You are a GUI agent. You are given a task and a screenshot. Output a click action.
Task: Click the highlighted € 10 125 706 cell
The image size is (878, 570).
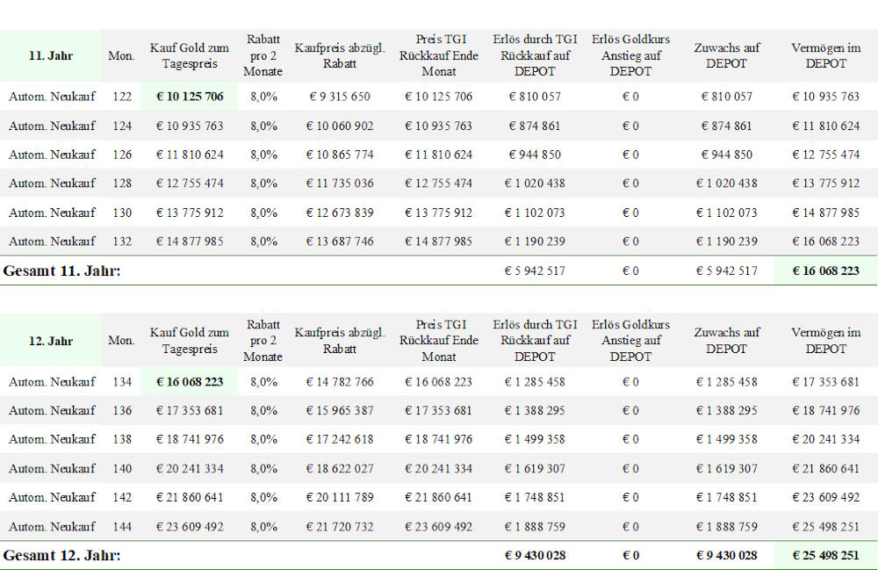coord(190,97)
